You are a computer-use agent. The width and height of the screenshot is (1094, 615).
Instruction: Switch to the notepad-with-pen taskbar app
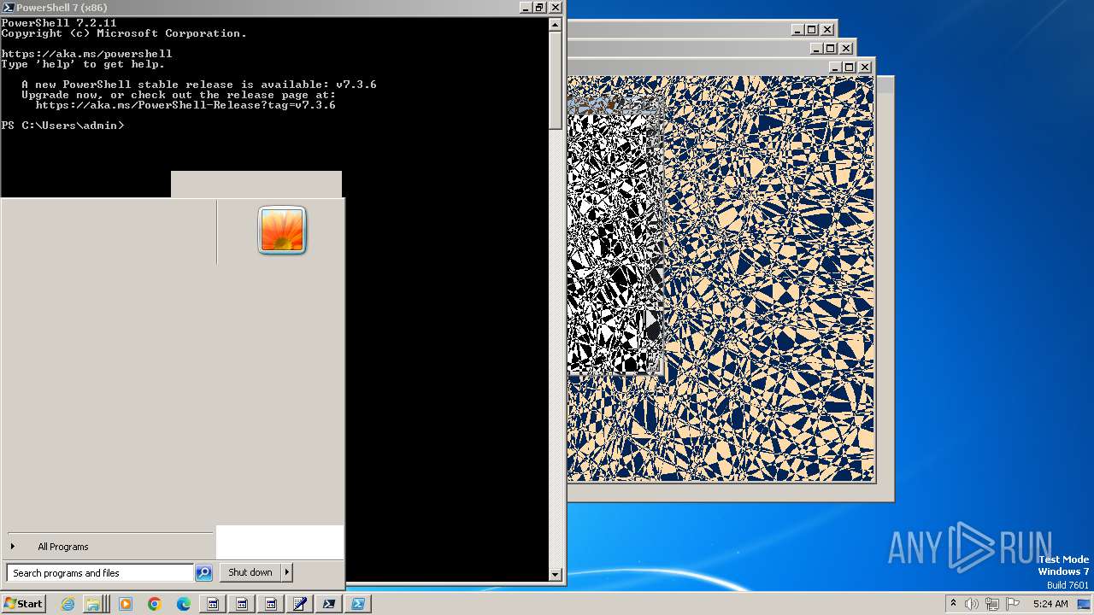300,604
